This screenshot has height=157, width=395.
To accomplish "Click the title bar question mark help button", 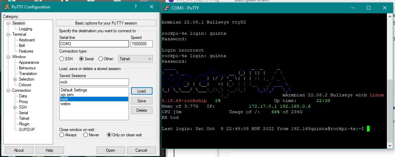I will (136, 7).
